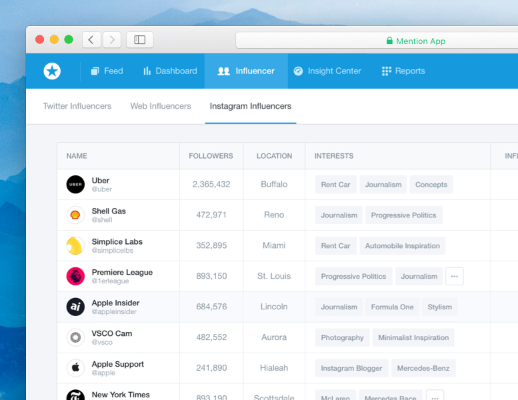The image size is (518, 400).
Task: Click the New York Times avatar
Action: (x=75, y=395)
